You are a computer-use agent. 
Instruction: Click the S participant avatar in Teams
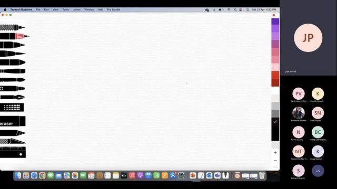299,171
